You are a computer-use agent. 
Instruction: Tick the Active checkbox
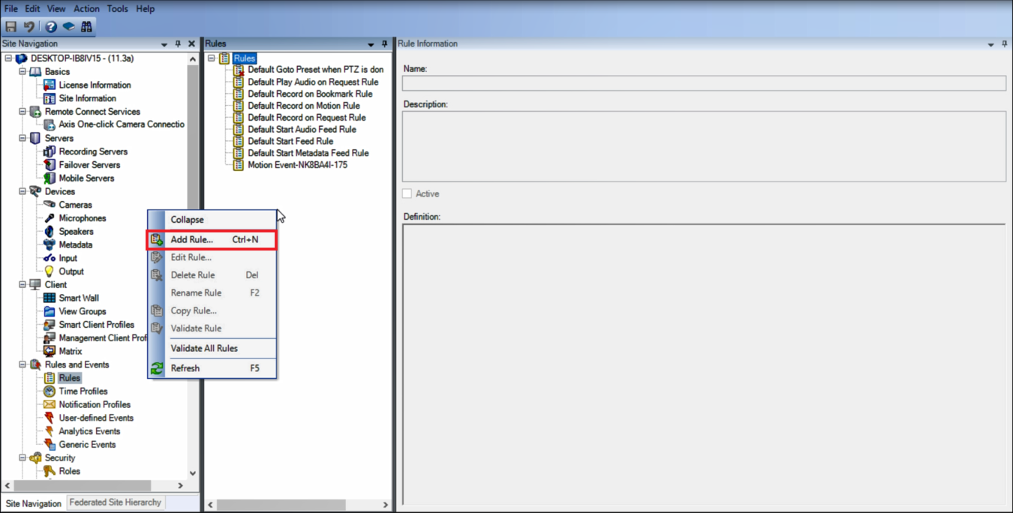click(x=407, y=193)
